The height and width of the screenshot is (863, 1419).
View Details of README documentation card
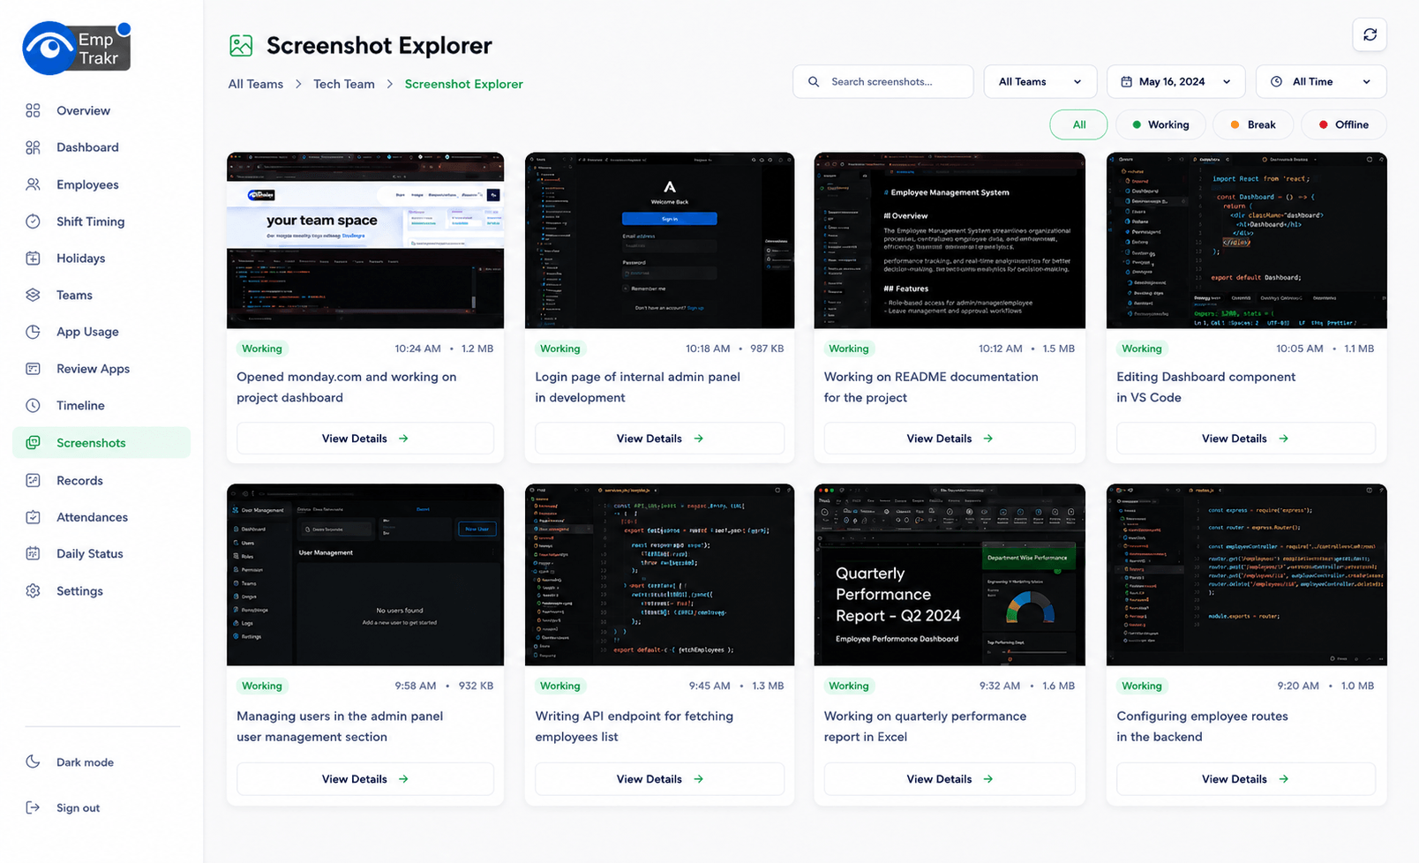pos(950,439)
